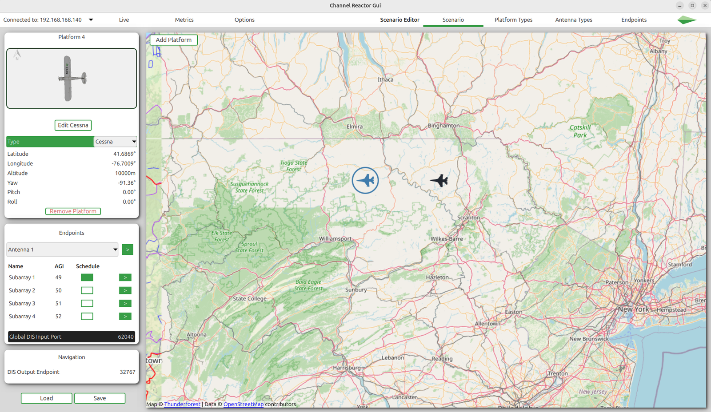Screen dimensions: 711x412
Task: Open the OpenStreetMap attribution link
Action: click(244, 404)
